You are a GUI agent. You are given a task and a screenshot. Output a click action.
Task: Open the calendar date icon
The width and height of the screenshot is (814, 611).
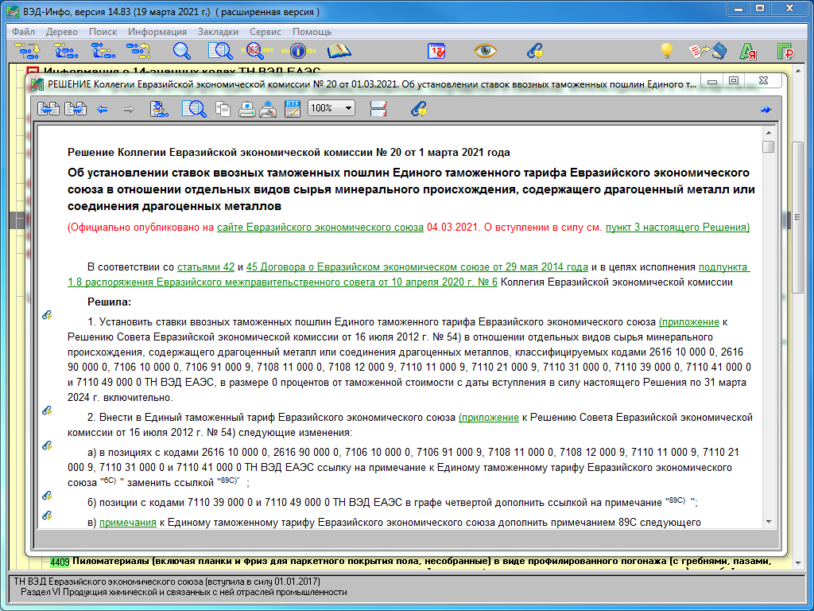pos(436,51)
